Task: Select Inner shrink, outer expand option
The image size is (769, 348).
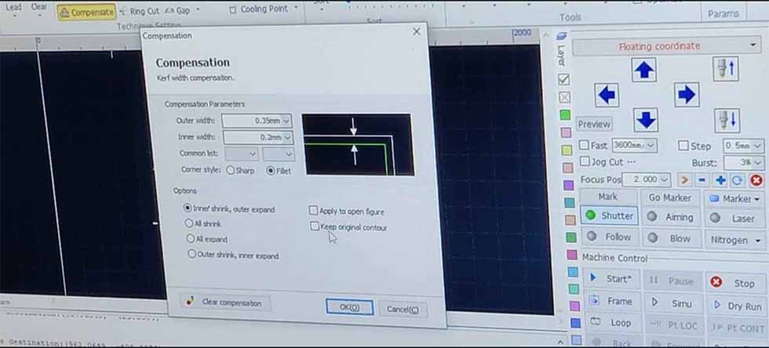Action: (229, 208)
